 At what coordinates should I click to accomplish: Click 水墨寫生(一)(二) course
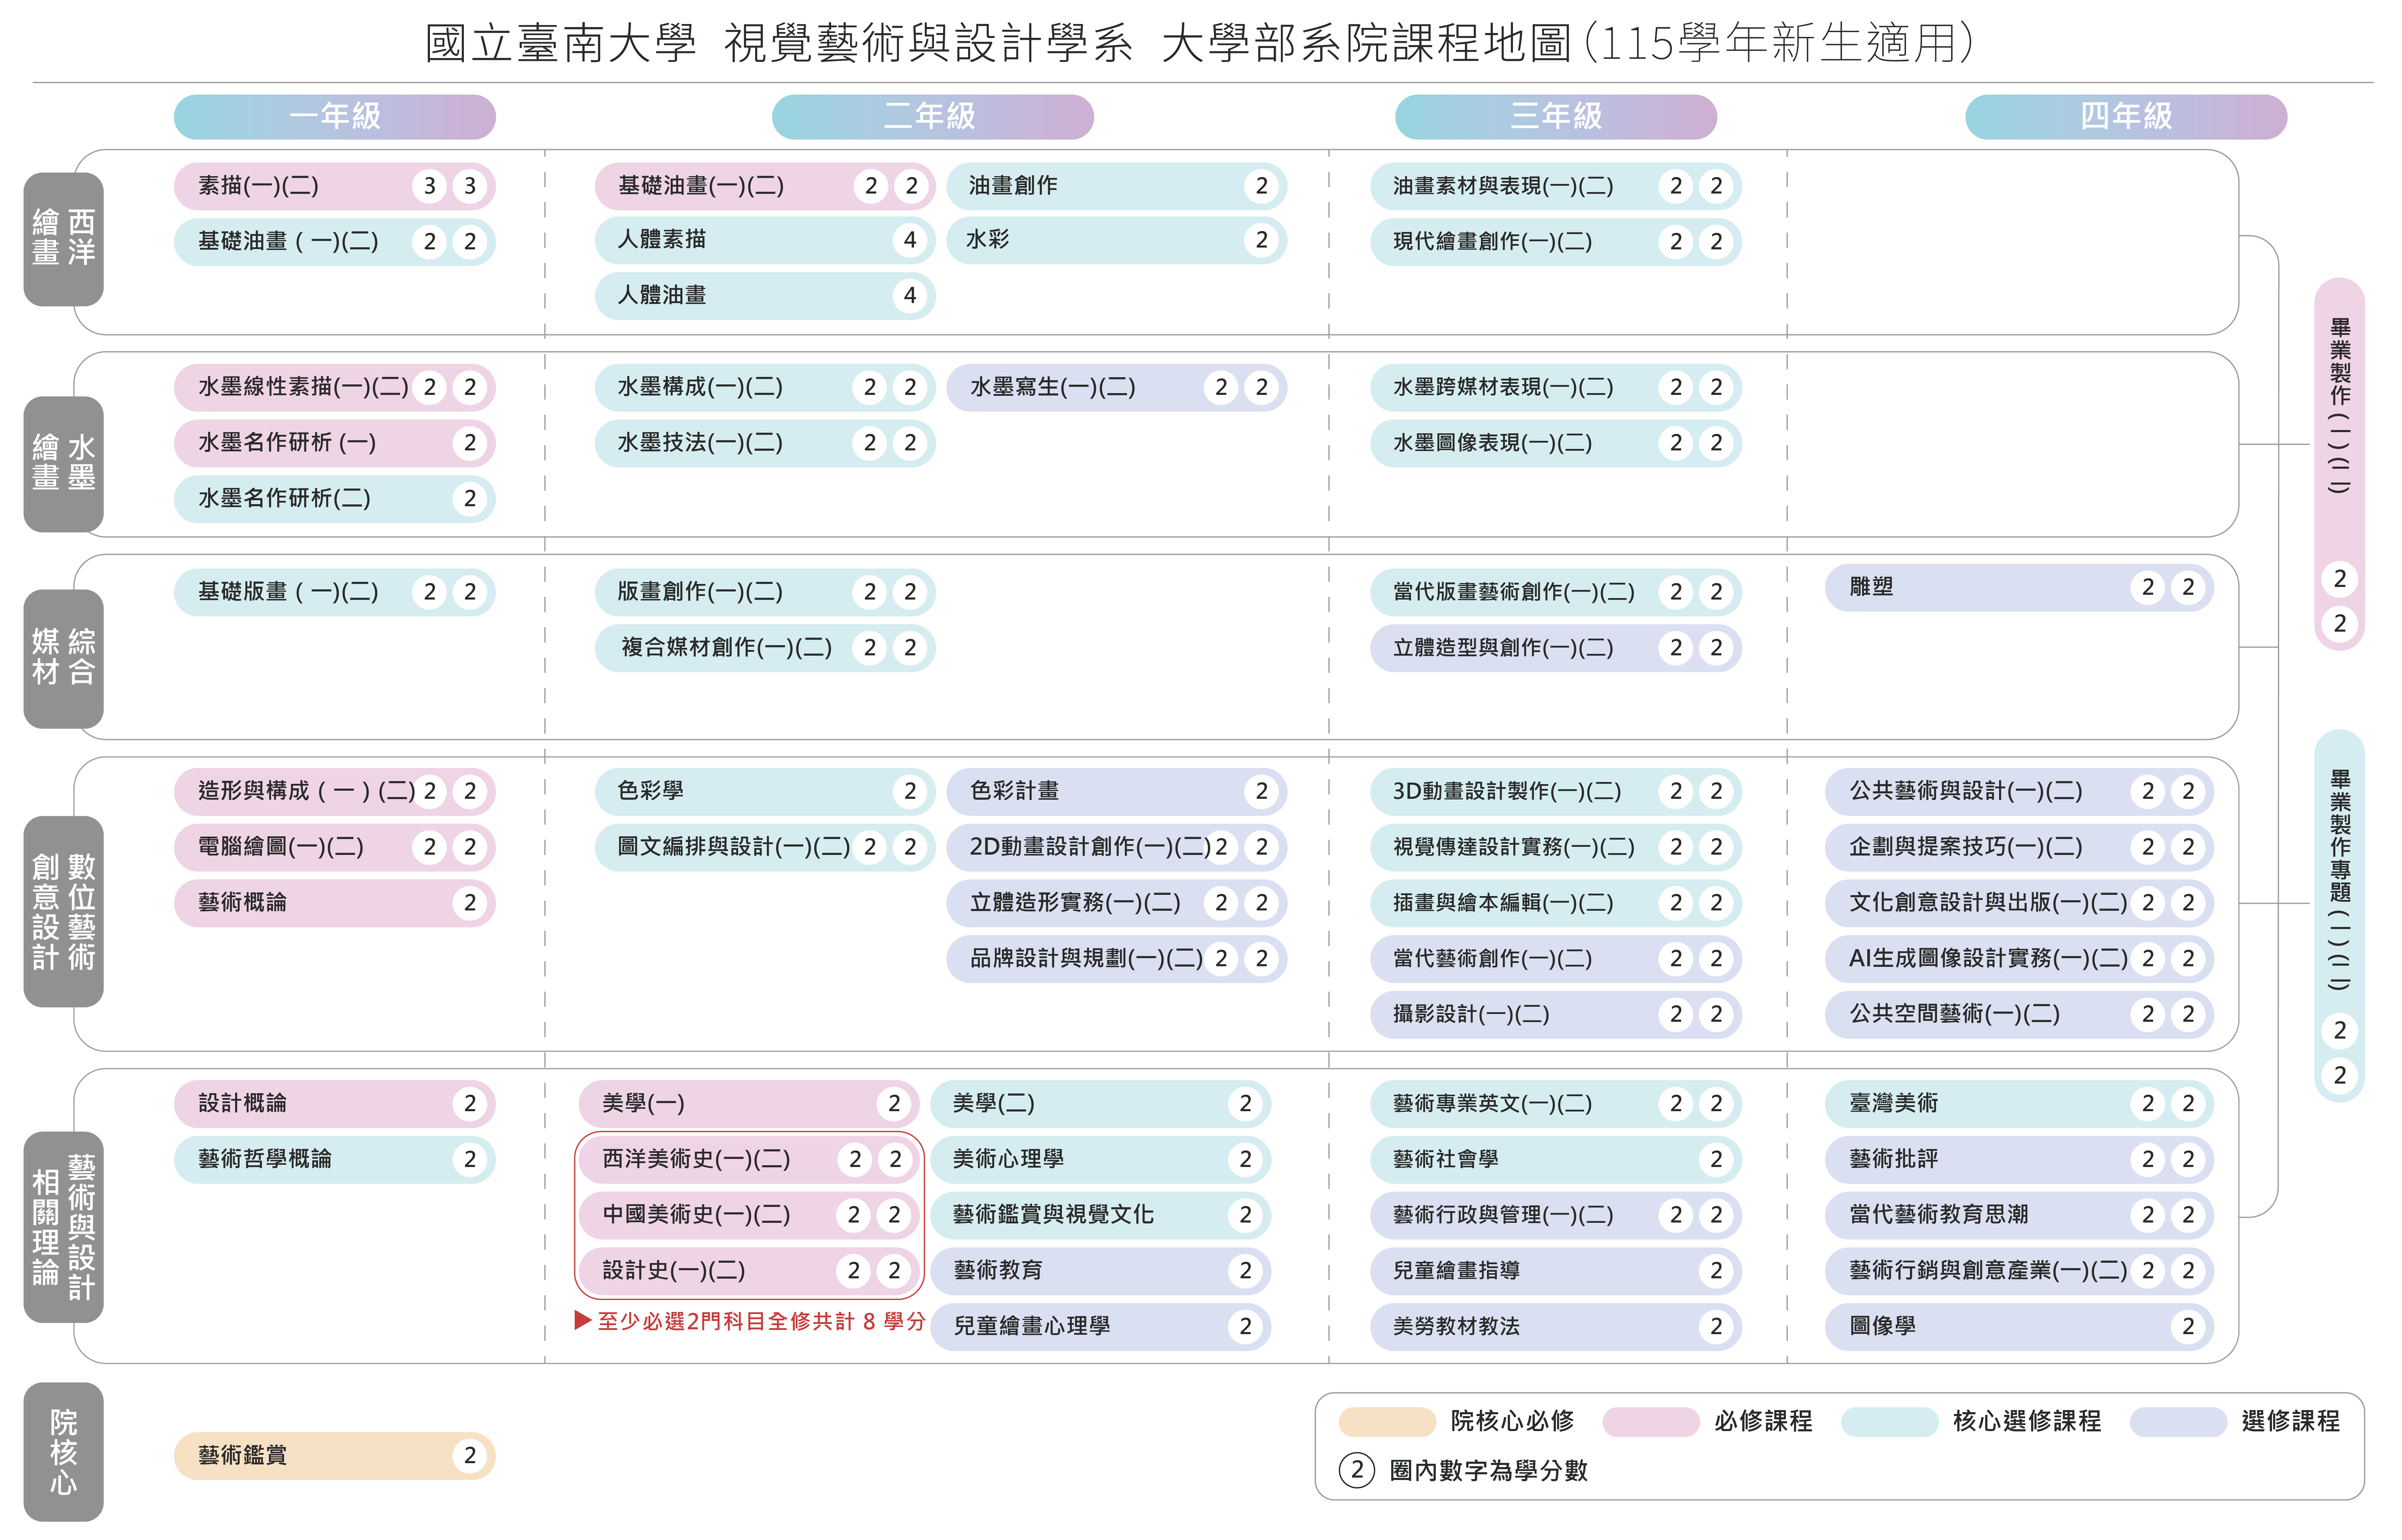pyautogui.click(x=1116, y=388)
